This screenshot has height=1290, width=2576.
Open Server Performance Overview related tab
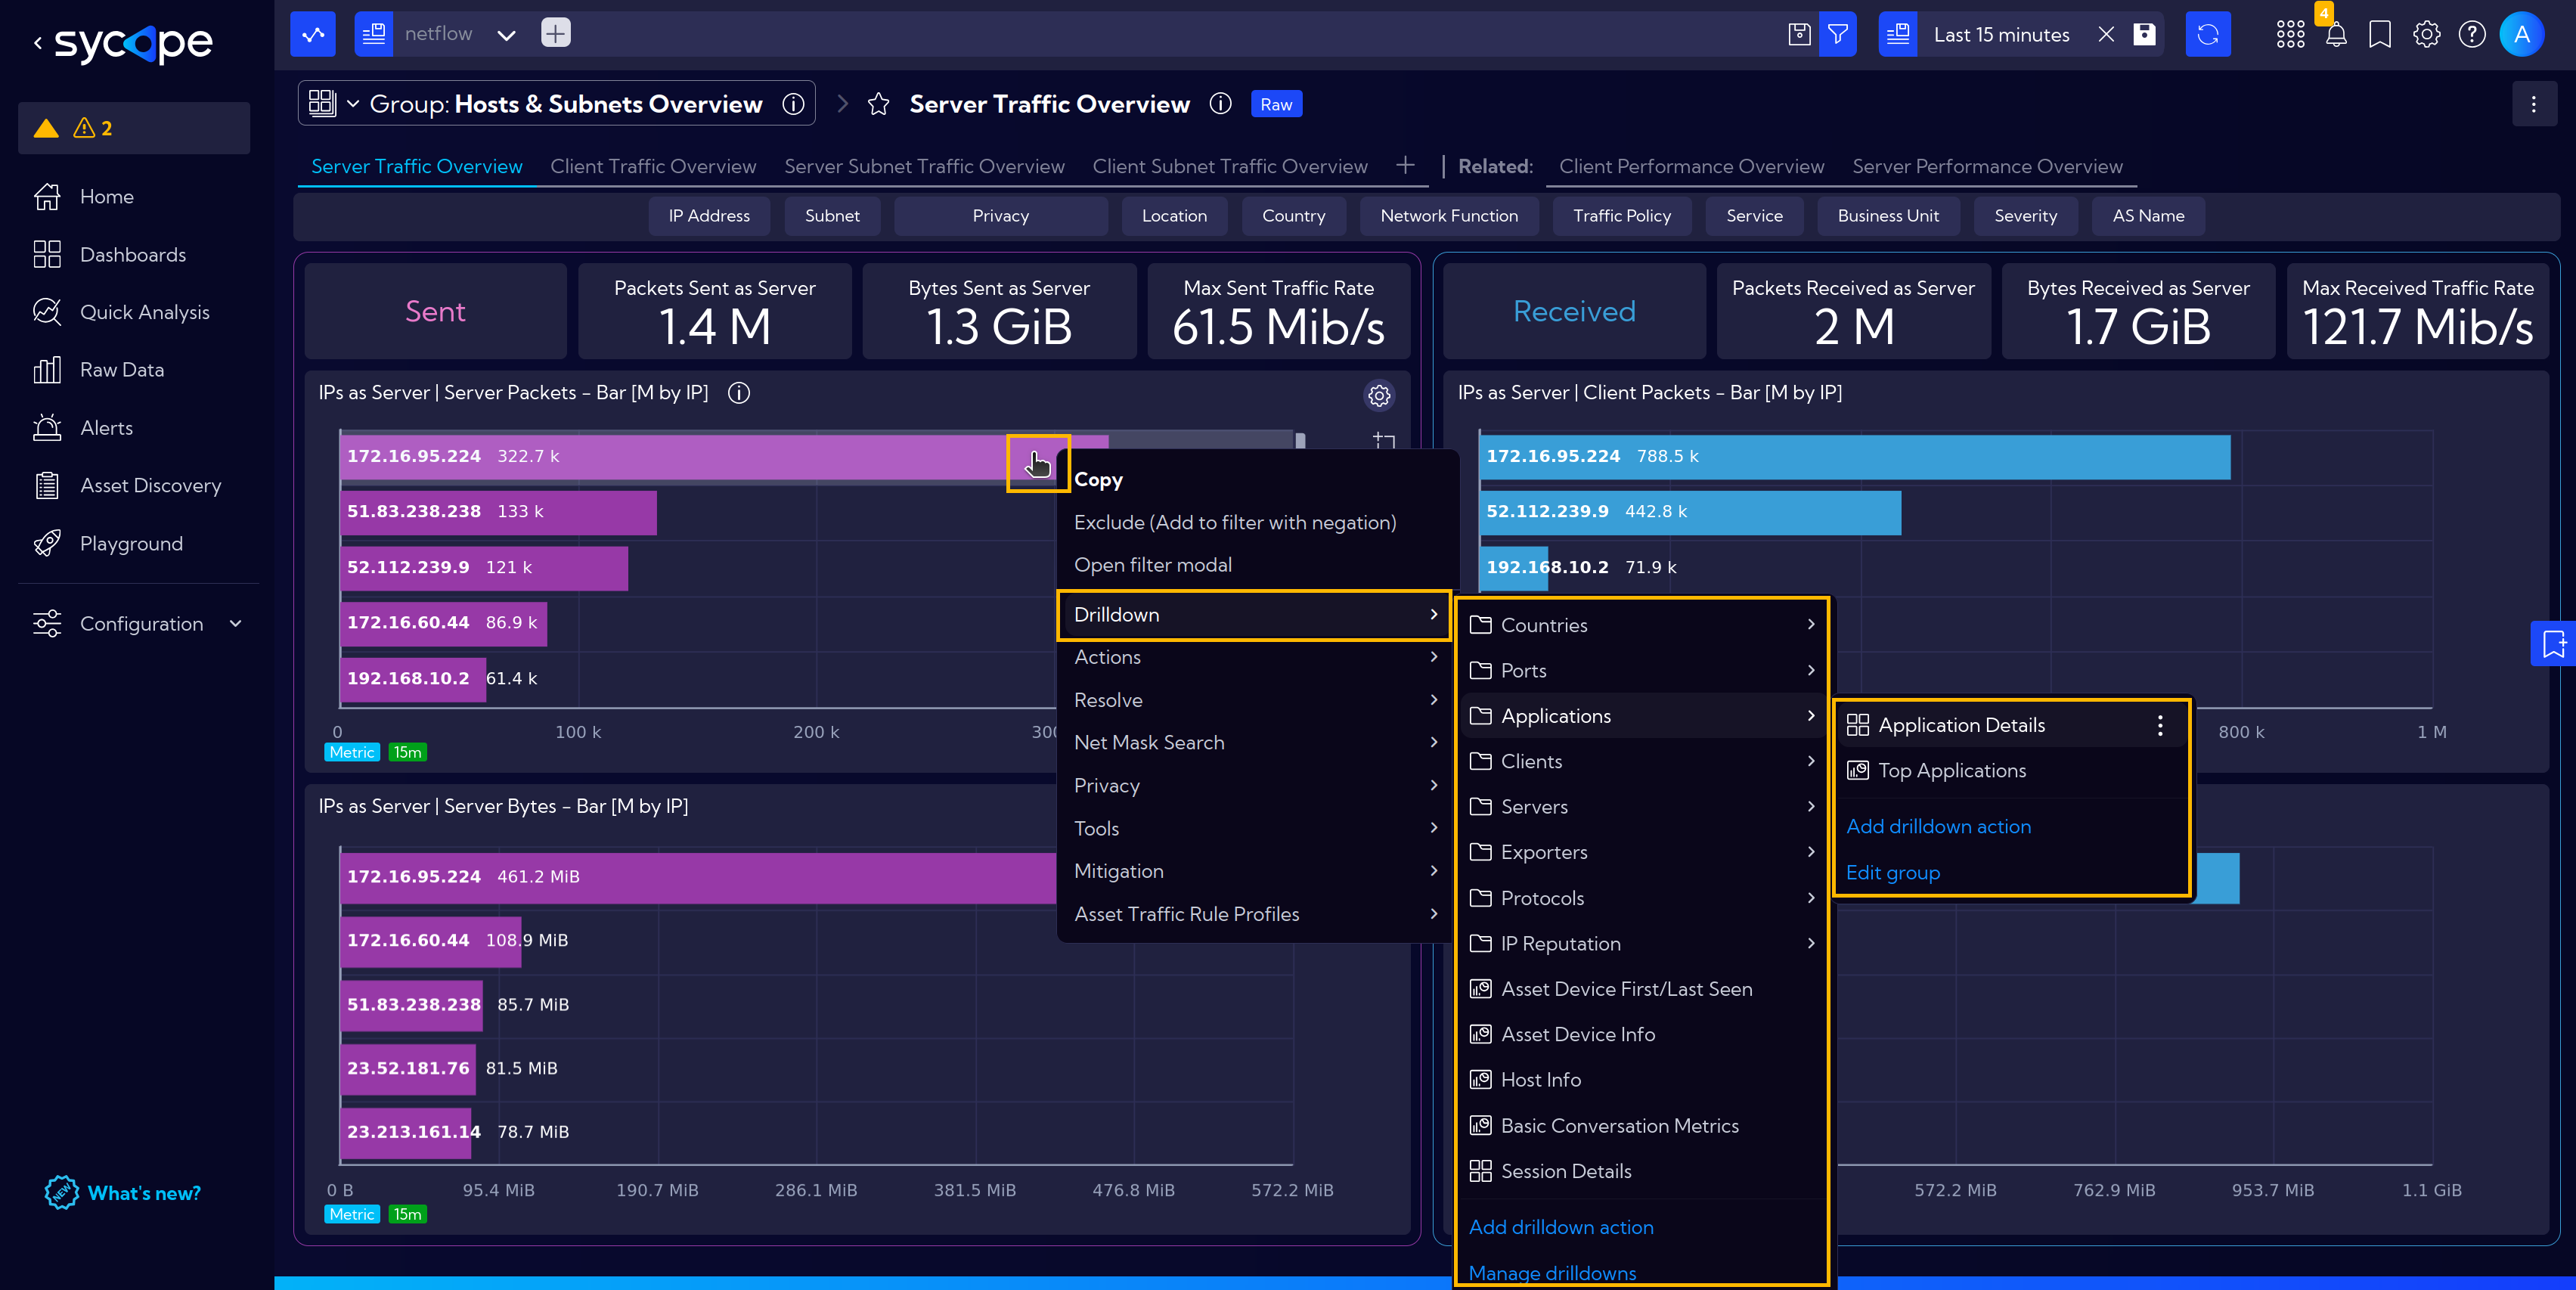coord(1986,166)
